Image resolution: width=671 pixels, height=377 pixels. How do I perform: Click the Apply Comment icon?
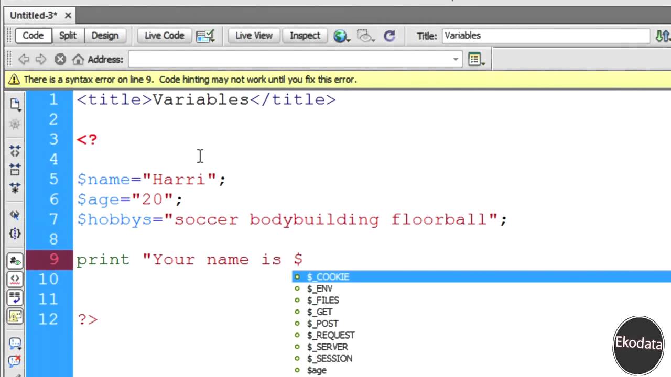(15, 343)
